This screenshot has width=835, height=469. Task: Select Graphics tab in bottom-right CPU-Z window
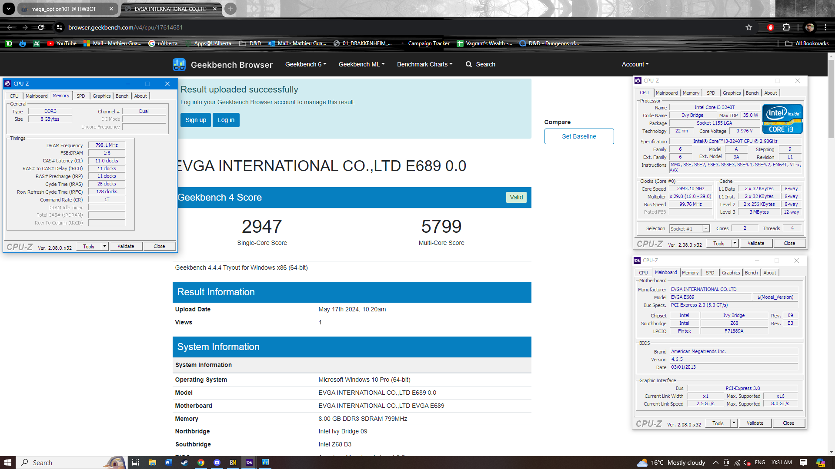(731, 273)
